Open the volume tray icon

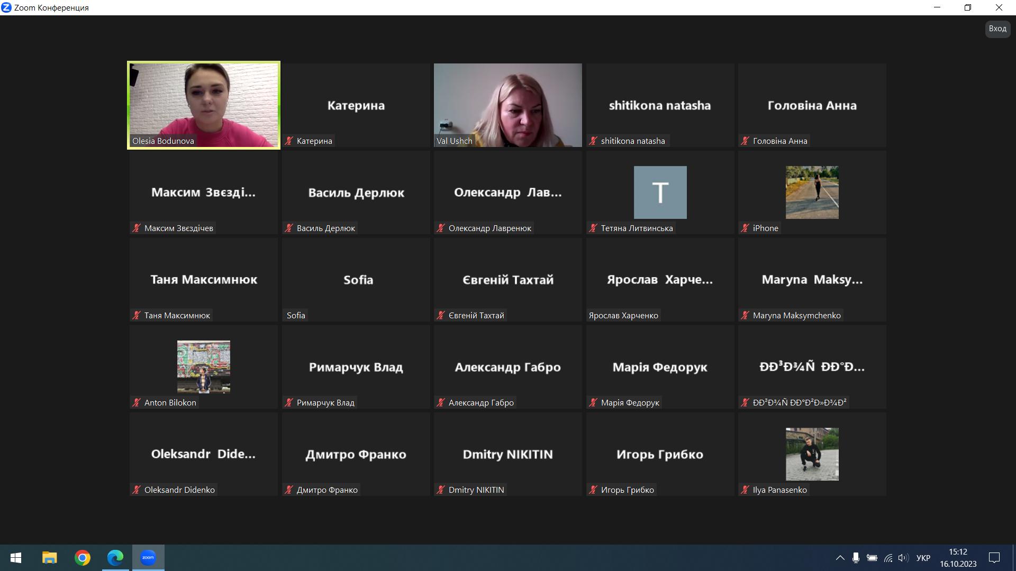coord(903,558)
